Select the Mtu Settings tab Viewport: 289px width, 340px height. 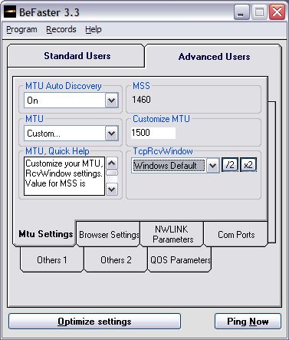point(45,234)
